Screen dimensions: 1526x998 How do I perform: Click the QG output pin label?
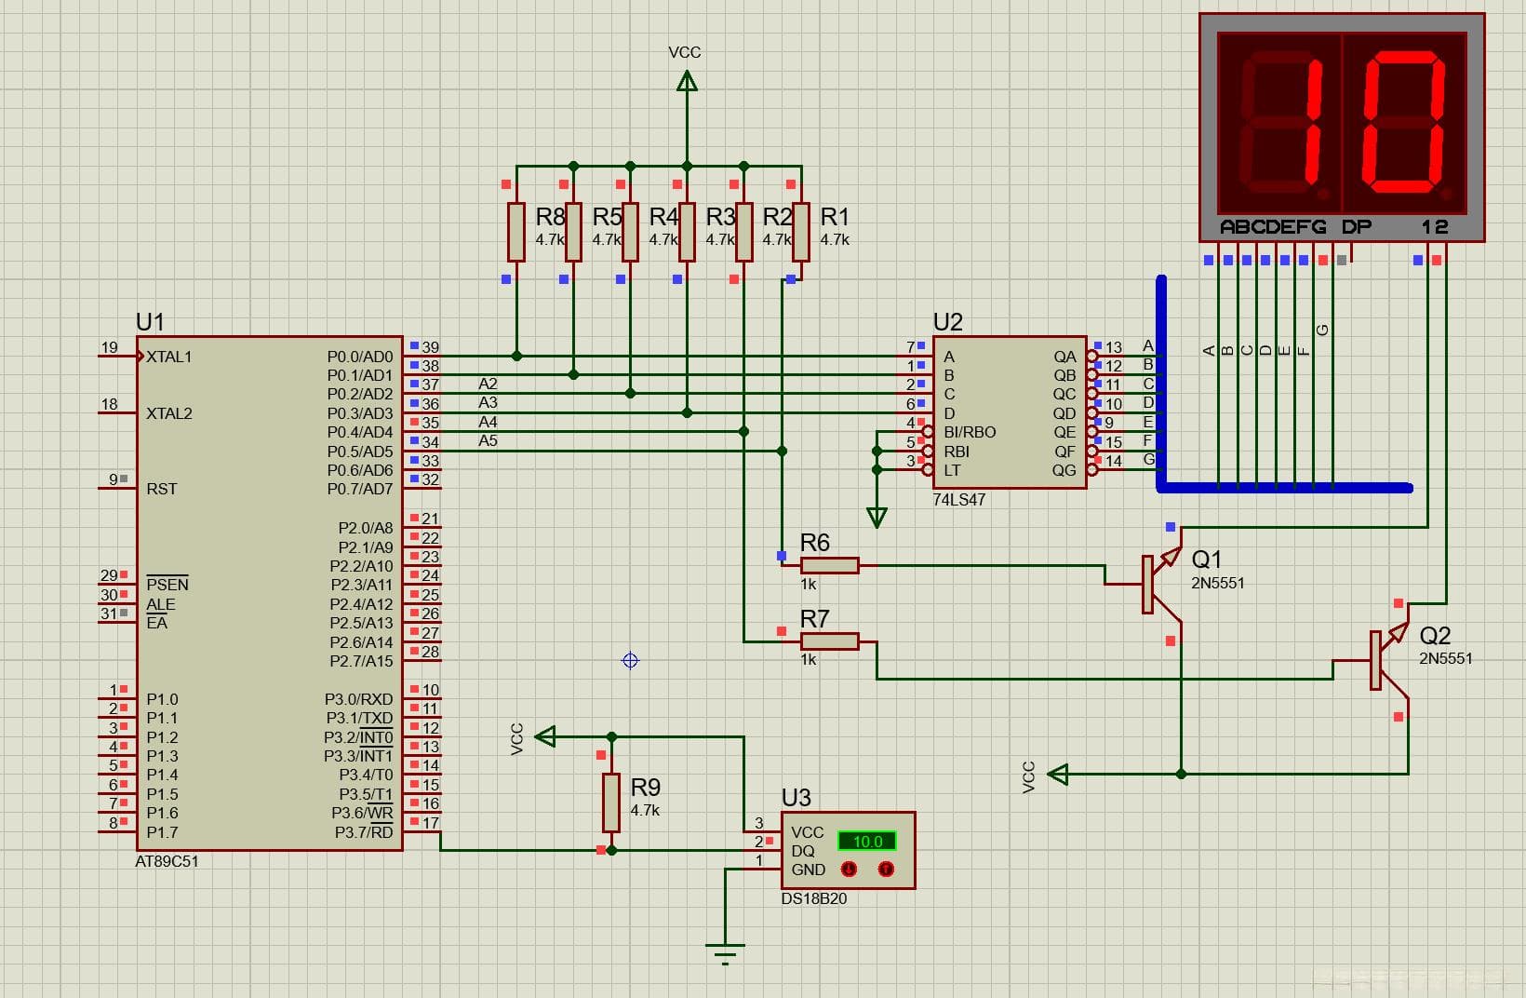[1064, 470]
